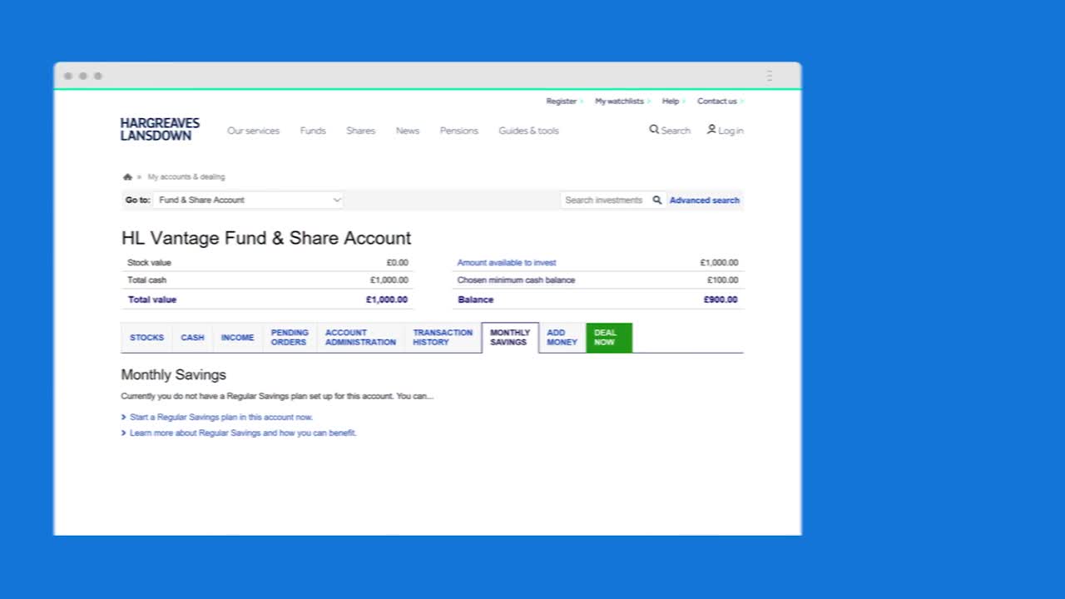1065x599 pixels.
Task: Click Start a Regular Savings plan link
Action: [x=221, y=418]
